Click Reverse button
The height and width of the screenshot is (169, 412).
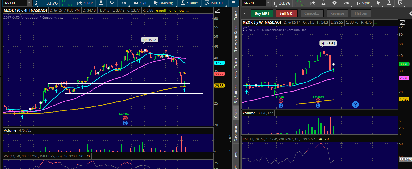tap(337, 13)
